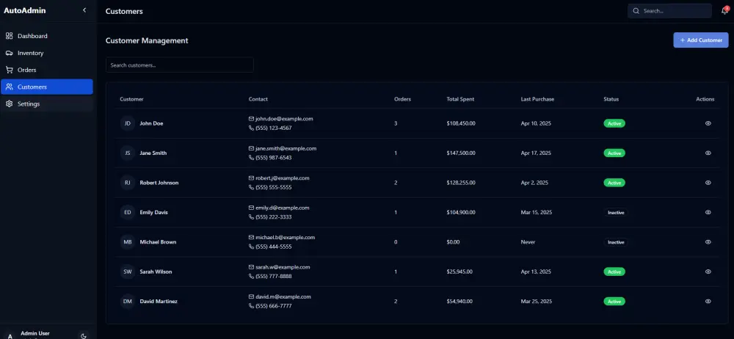Toggle dark mode moon icon
This screenshot has width=734, height=339.
(84, 335)
